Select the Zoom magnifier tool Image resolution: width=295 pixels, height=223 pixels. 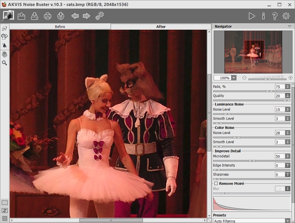[5, 63]
